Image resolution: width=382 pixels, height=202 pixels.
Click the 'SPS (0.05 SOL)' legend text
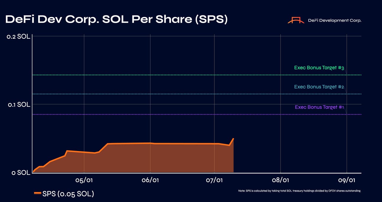pos(68,194)
